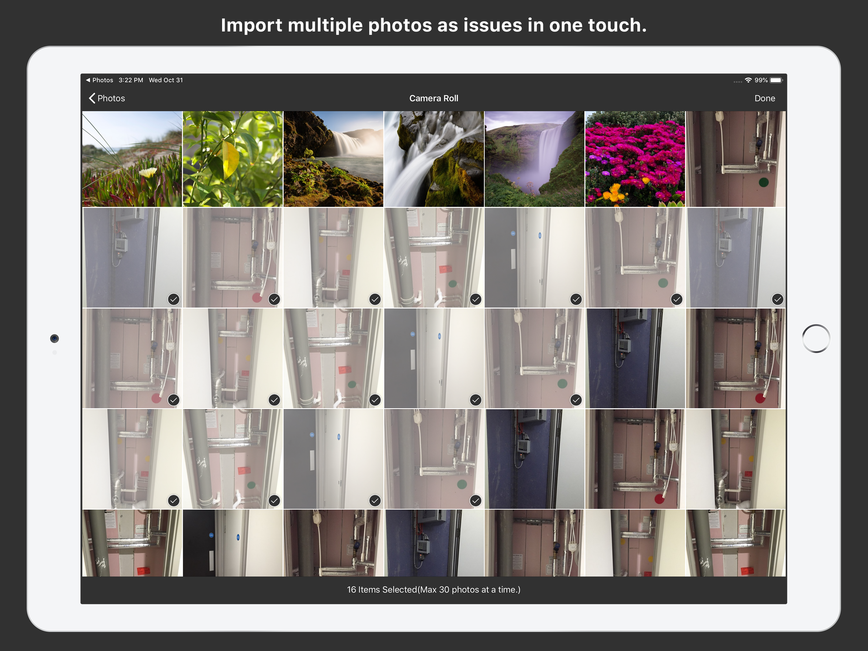Uncheck the last photo in second row

736,257
